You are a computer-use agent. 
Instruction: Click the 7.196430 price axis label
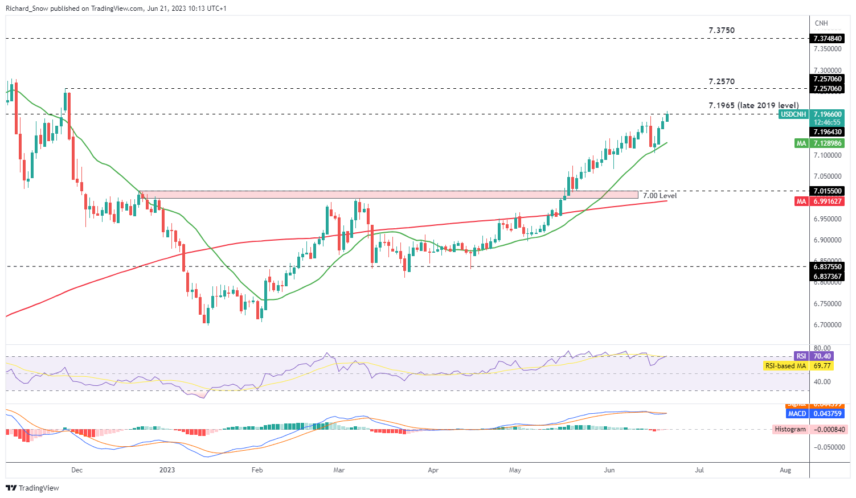[x=828, y=132]
